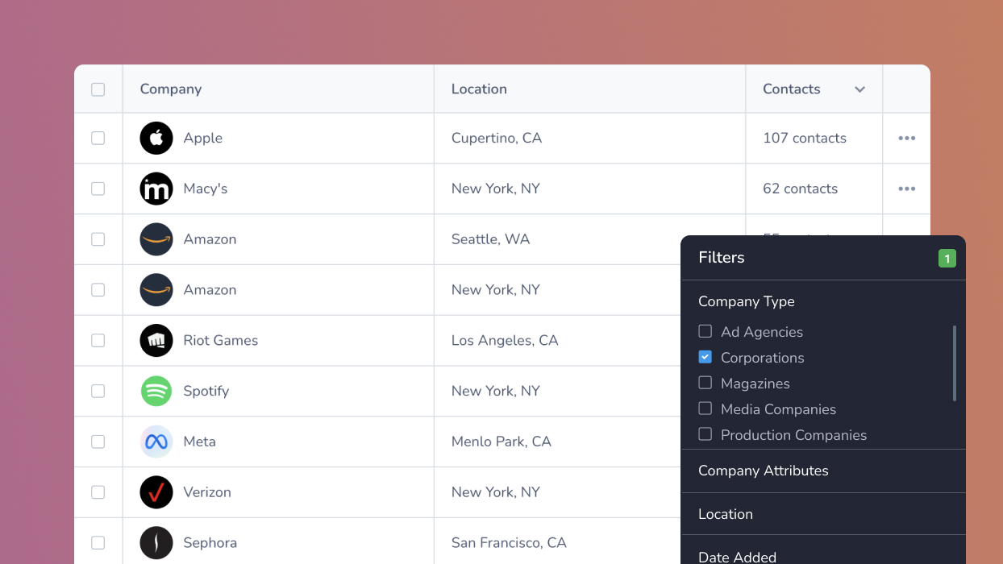Viewport: 1003px width, 564px height.
Task: Enable the Ad Agencies filter checkbox
Action: coord(705,331)
